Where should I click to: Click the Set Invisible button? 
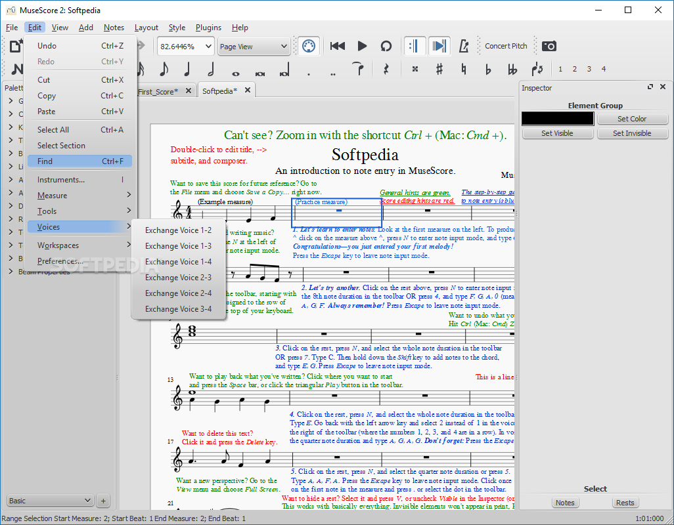[633, 133]
